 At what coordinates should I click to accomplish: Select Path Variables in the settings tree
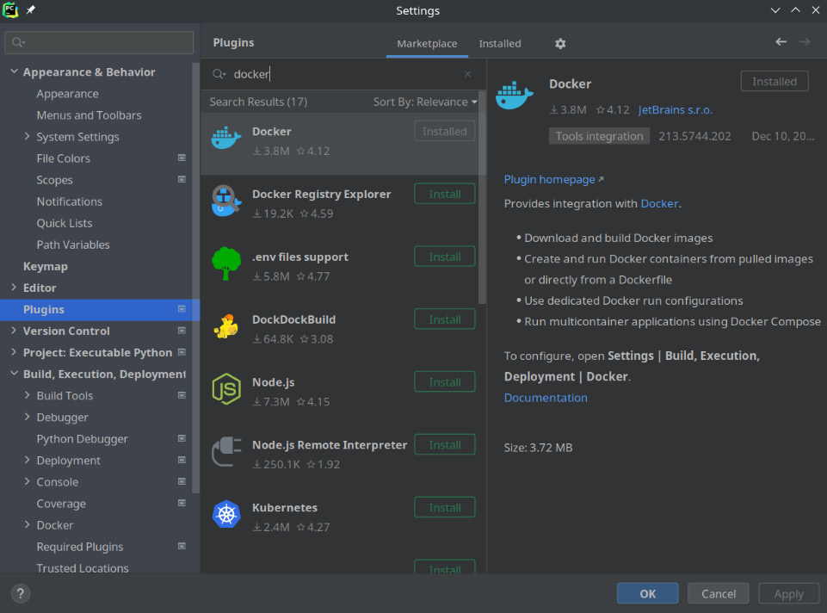pyautogui.click(x=73, y=245)
